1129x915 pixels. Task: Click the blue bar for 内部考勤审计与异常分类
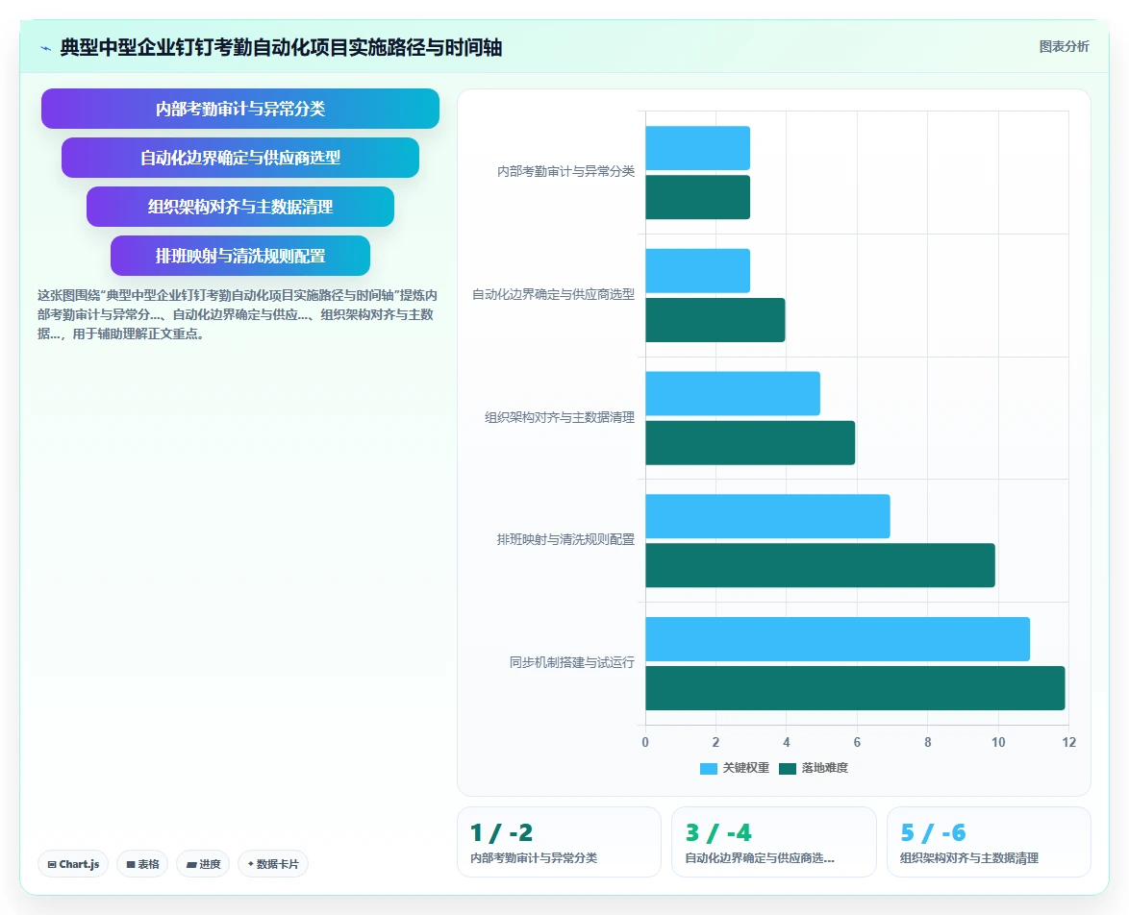[698, 148]
